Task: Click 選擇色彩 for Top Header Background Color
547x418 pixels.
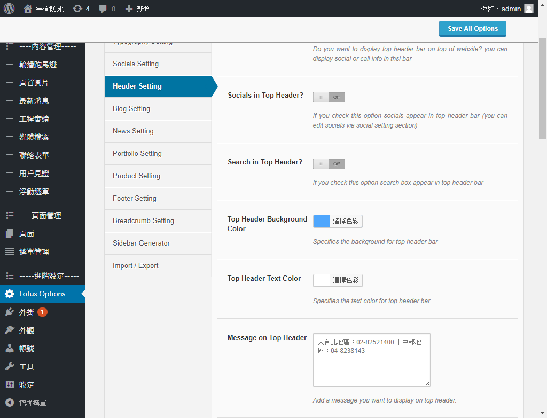Action: (x=346, y=221)
